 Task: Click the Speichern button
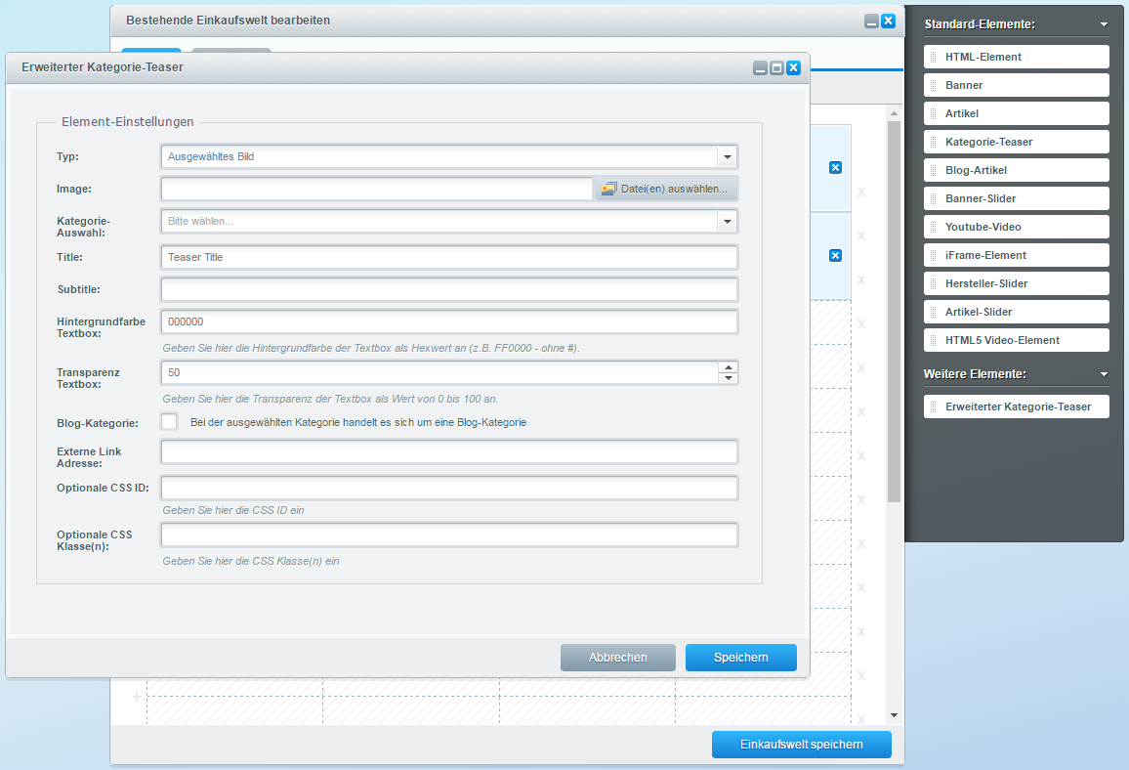[x=741, y=658]
